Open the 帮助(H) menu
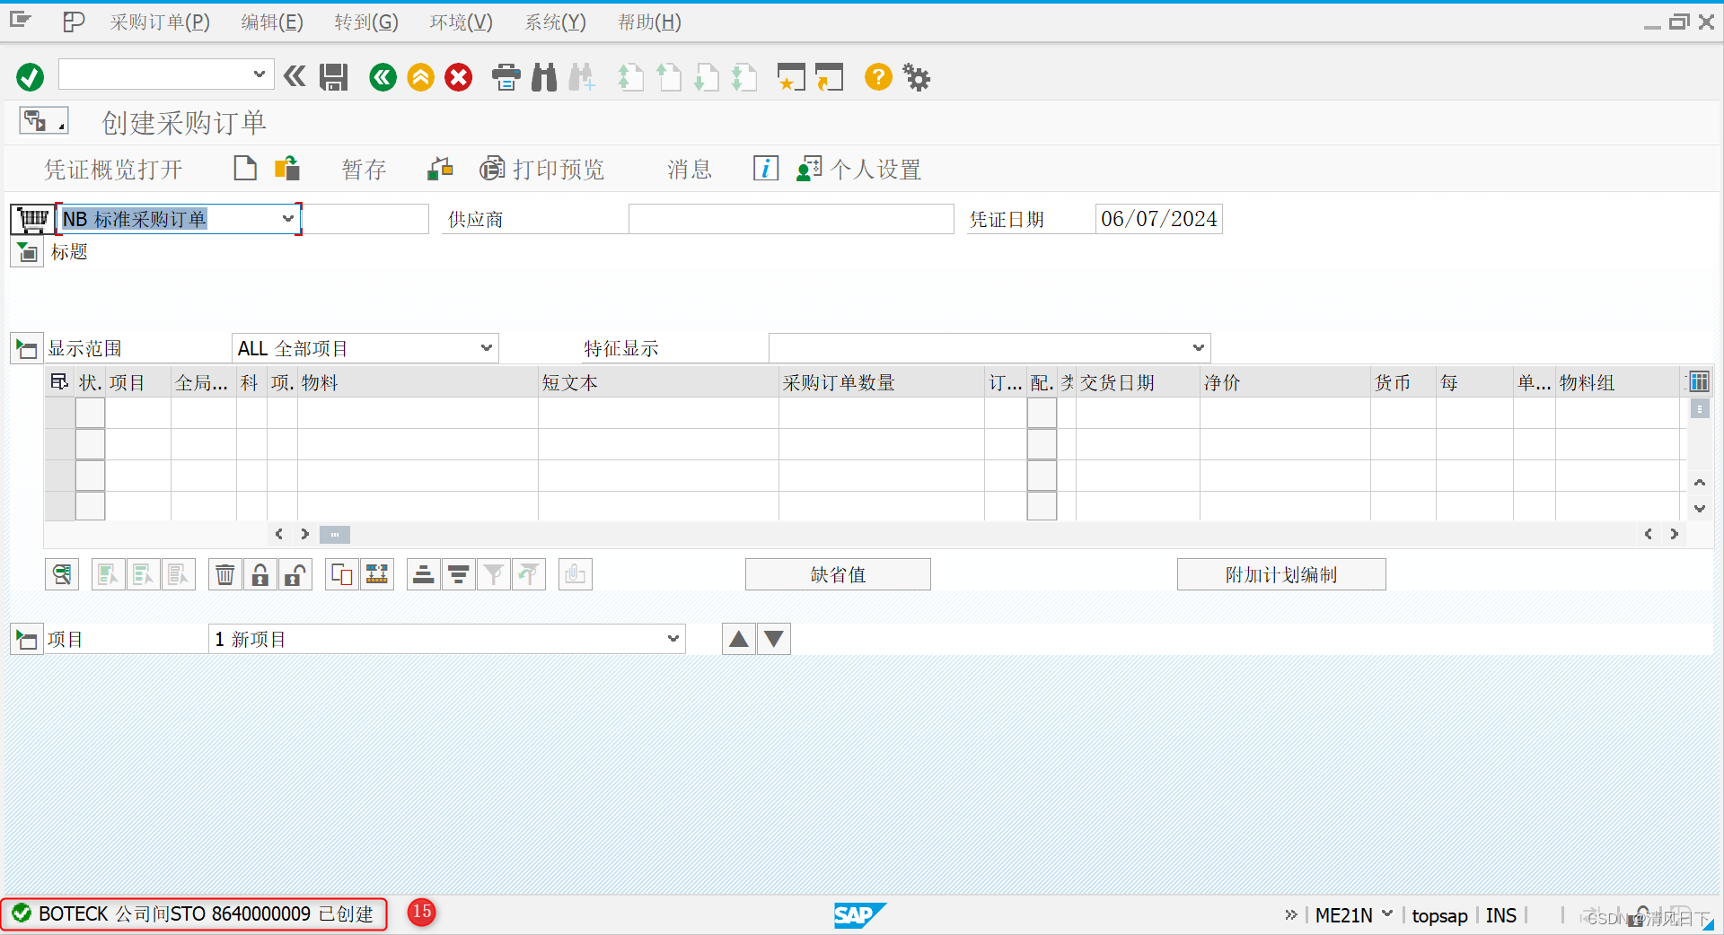The height and width of the screenshot is (935, 1724). [649, 22]
